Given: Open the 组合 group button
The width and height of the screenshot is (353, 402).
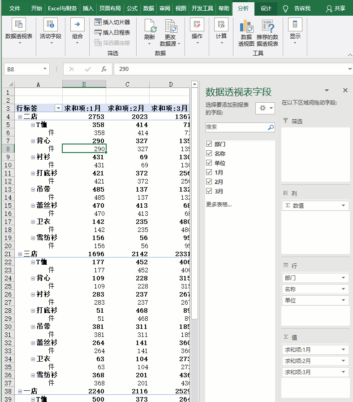Looking at the screenshot, I should click(x=77, y=31).
